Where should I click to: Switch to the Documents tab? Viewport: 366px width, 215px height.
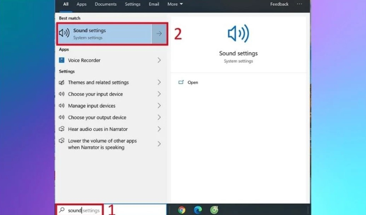tap(105, 4)
